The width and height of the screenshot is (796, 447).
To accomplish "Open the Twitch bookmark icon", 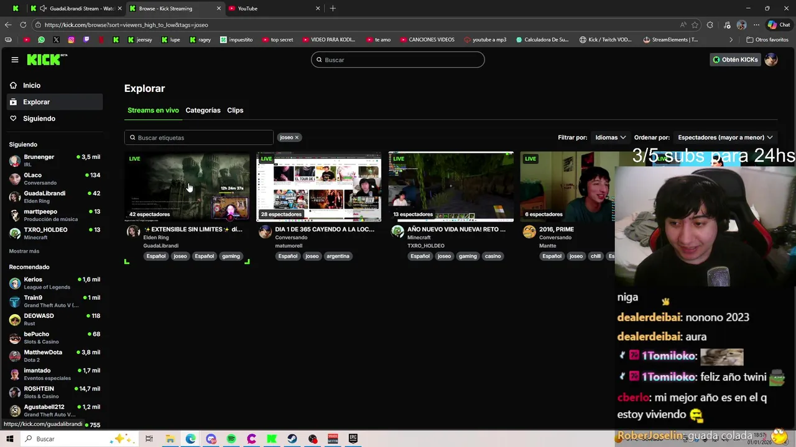I will click(x=86, y=40).
